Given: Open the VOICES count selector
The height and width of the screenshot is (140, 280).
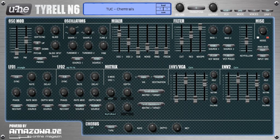Looking at the screenshot, I should point(254,11).
